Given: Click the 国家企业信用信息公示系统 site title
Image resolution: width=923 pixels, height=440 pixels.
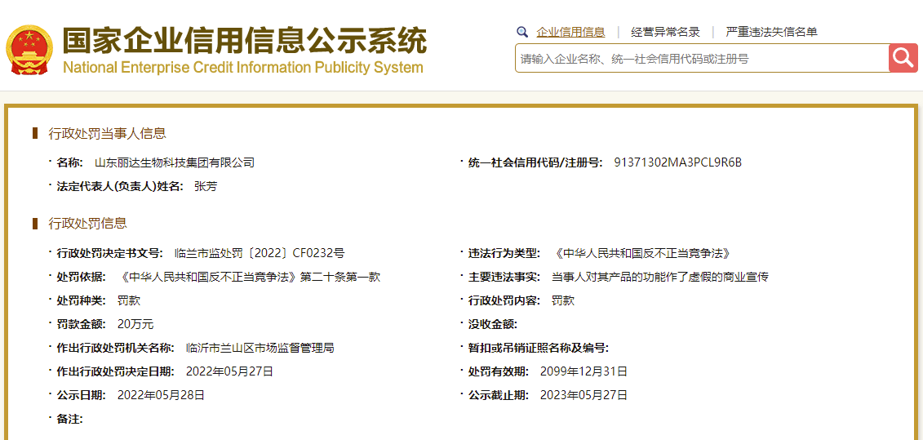Looking at the screenshot, I should (245, 41).
